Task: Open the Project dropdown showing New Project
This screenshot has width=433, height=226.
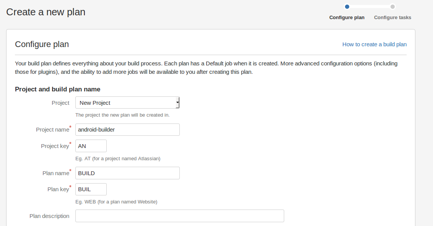Action: tap(127, 103)
